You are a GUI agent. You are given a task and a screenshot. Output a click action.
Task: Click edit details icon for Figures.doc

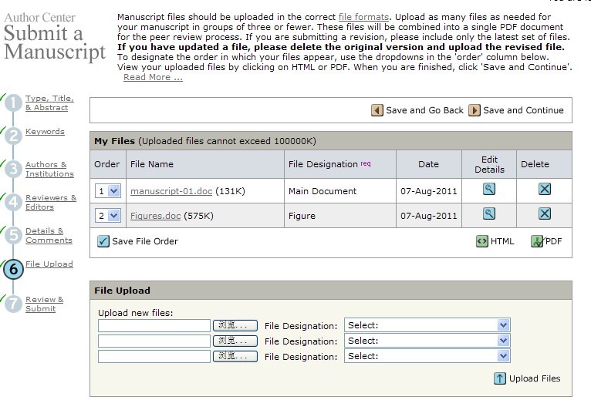pos(488,214)
